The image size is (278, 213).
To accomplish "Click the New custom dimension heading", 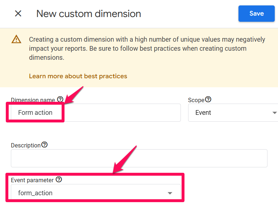I will point(89,14).
